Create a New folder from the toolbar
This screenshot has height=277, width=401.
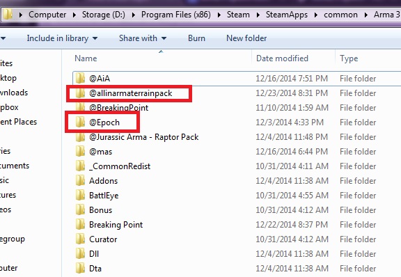pyautogui.click(x=246, y=38)
